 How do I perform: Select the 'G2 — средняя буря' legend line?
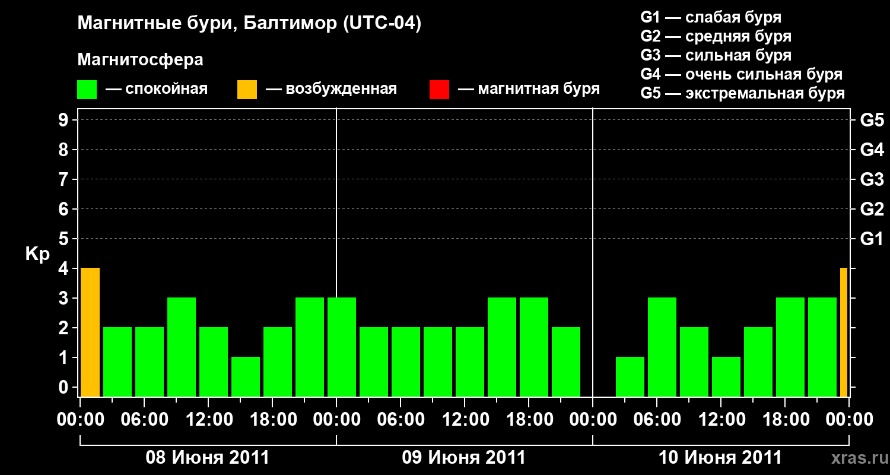[716, 36]
